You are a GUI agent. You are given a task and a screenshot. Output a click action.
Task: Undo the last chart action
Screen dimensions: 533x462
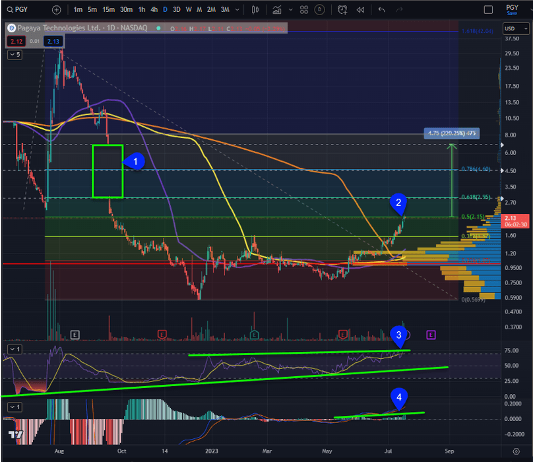pos(381,10)
